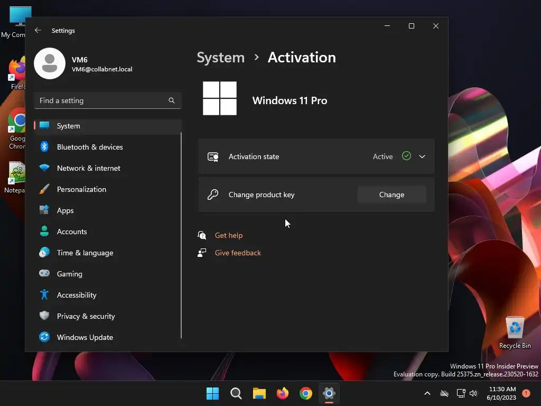Click the green Active checkmark icon
Image resolution: width=541 pixels, height=406 pixels.
pyautogui.click(x=406, y=156)
